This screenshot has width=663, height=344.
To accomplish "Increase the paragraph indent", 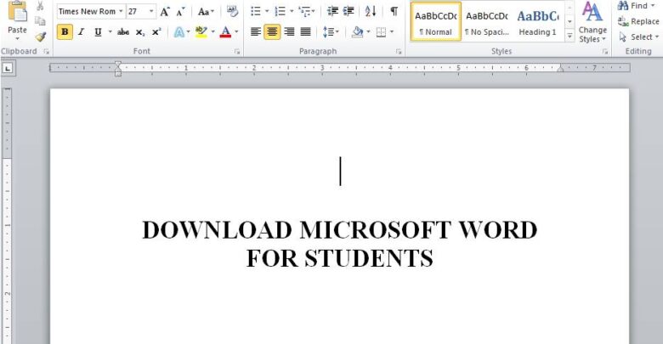I will [348, 11].
